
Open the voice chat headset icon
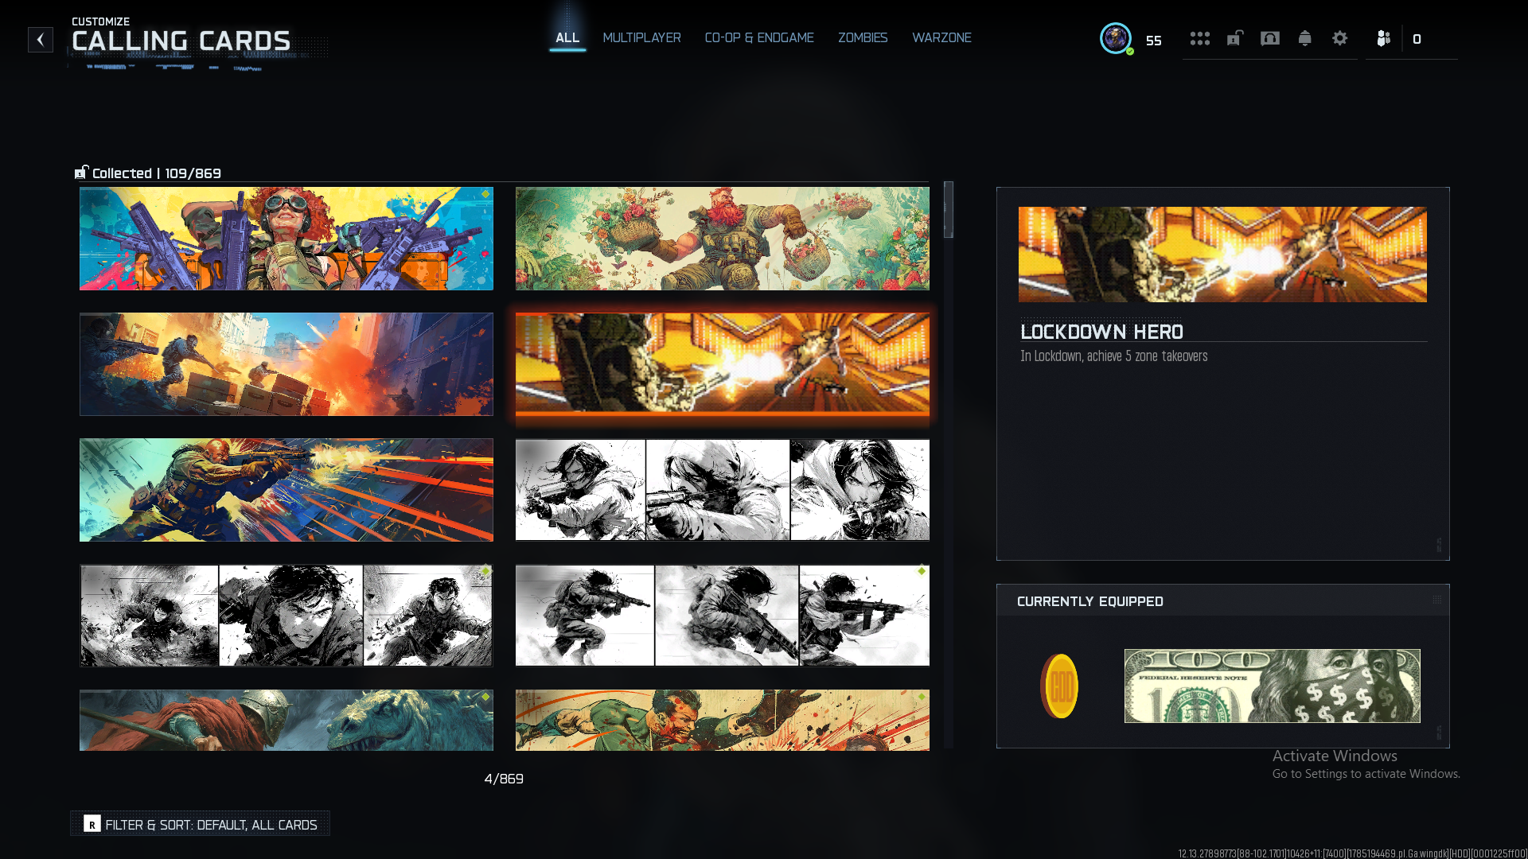click(1270, 38)
